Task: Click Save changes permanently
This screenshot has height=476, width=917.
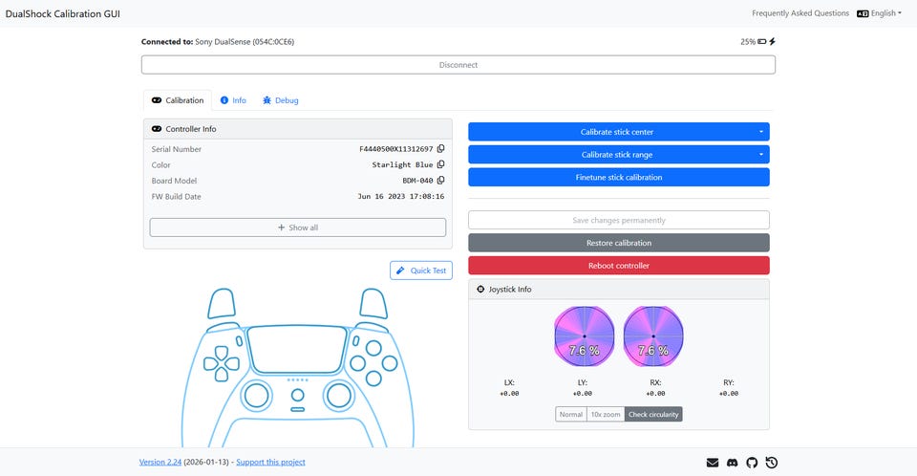Action: tap(619, 220)
